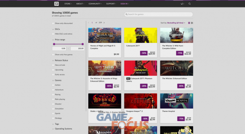Viewport: 245px width, 134px height.
Task: Go to the previous catalog page arrow
Action: (x=88, y=23)
